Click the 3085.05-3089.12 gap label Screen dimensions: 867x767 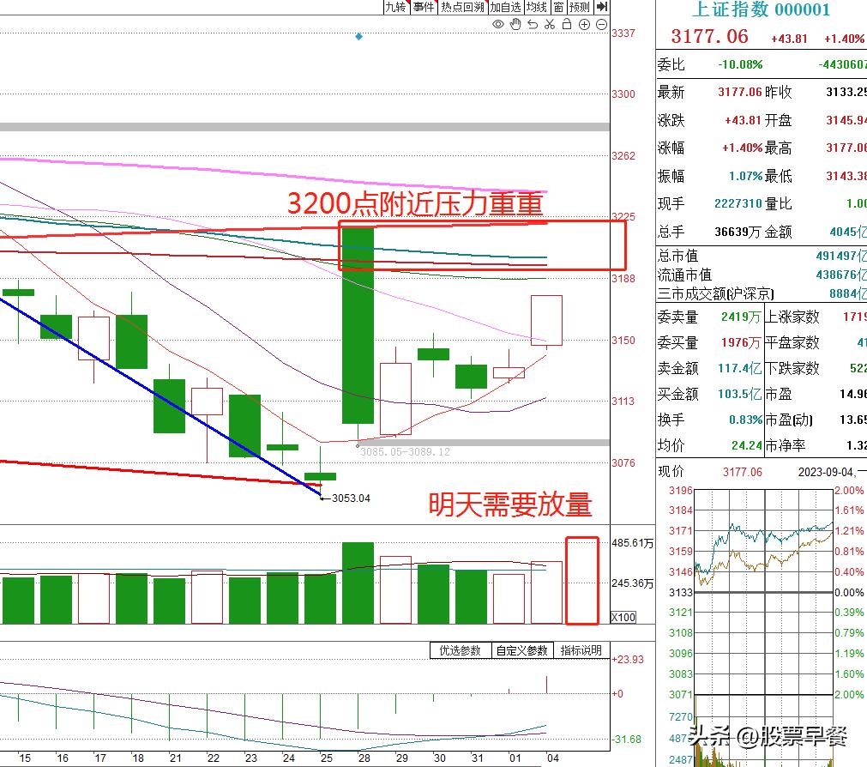tap(405, 452)
